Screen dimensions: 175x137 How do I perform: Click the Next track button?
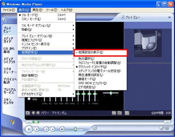tap(53, 129)
